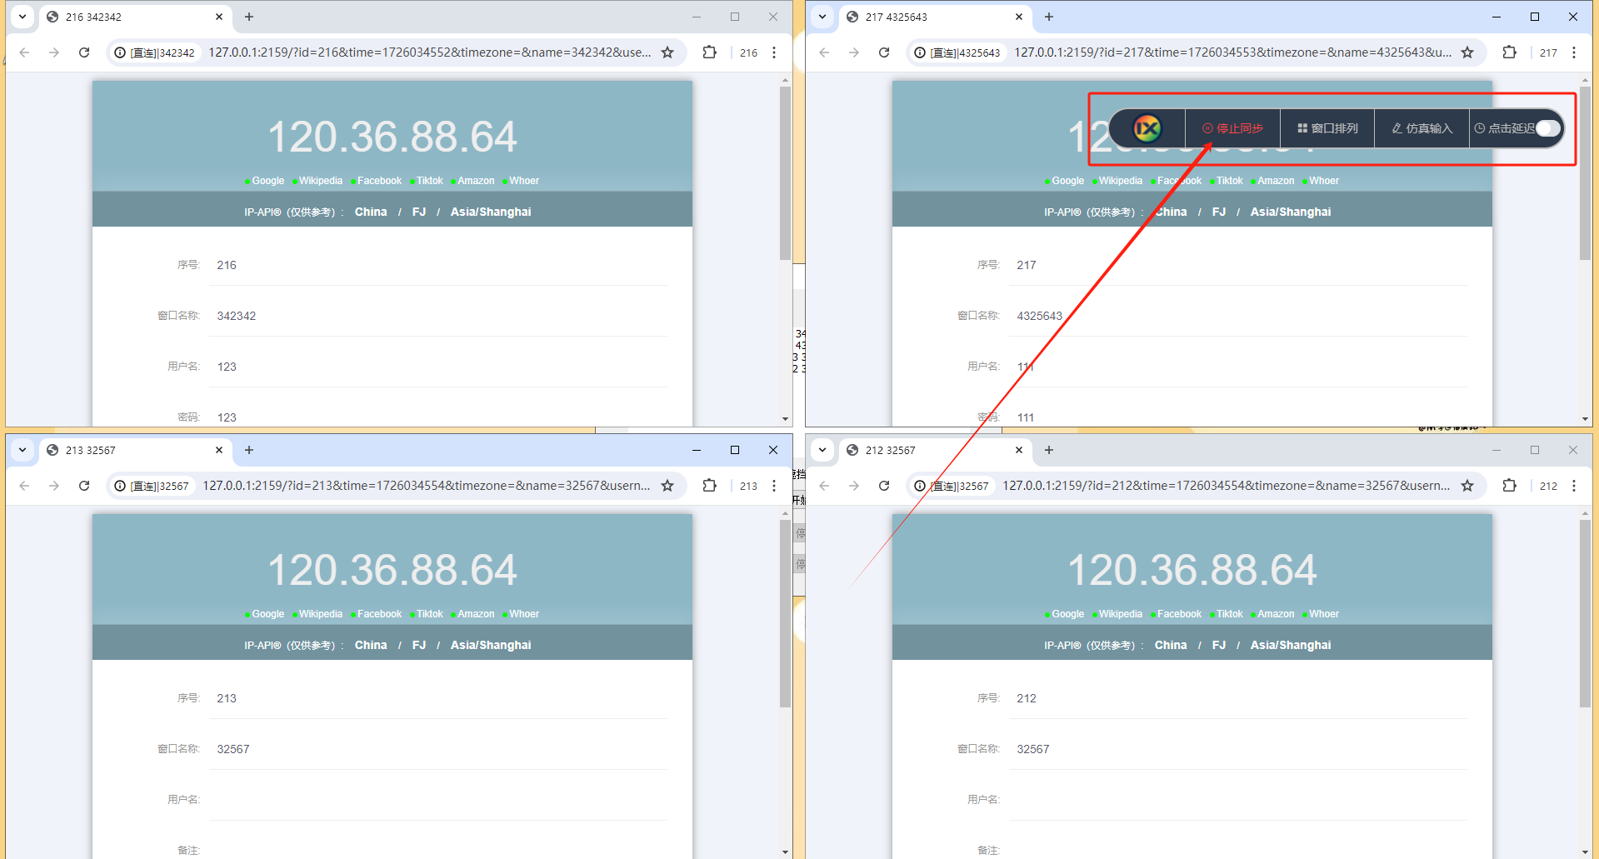Open Chrome three-dot menu in window 212
The image size is (1599, 859).
point(1574,486)
